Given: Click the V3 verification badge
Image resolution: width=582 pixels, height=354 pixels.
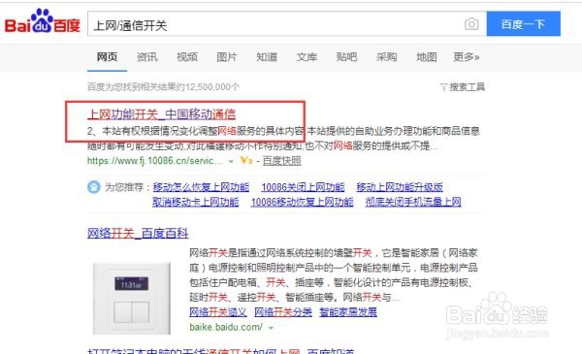Looking at the screenshot, I should pyautogui.click(x=246, y=161).
